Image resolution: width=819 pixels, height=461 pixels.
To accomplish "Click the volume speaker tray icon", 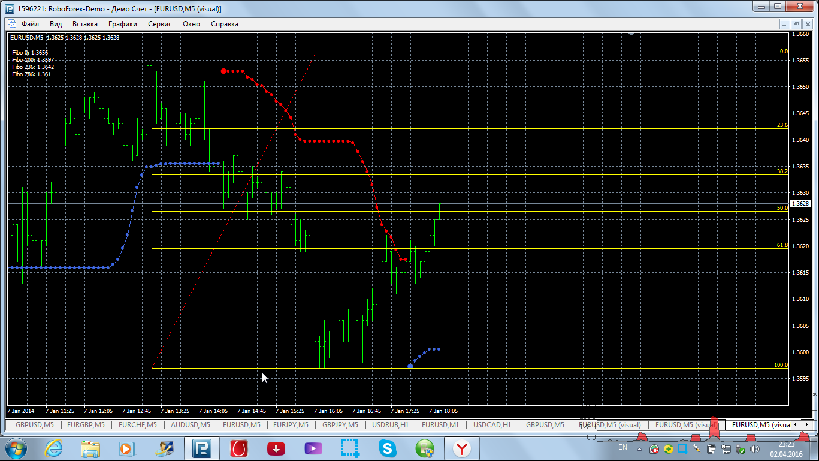I will tap(755, 448).
